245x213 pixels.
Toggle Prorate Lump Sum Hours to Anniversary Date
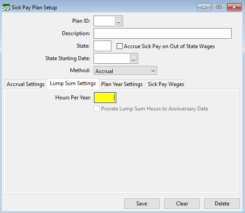(x=97, y=109)
